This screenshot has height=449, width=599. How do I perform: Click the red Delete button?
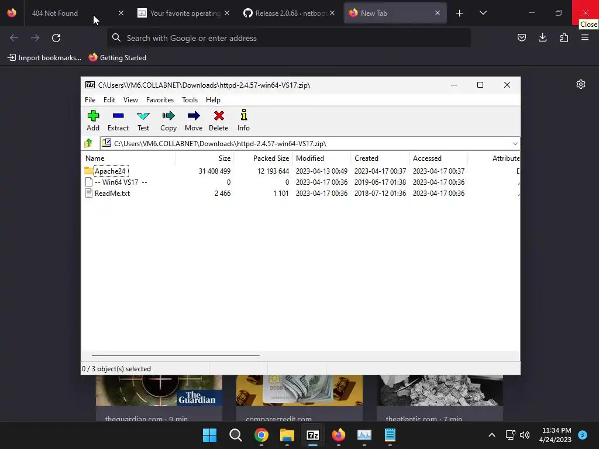(x=219, y=120)
